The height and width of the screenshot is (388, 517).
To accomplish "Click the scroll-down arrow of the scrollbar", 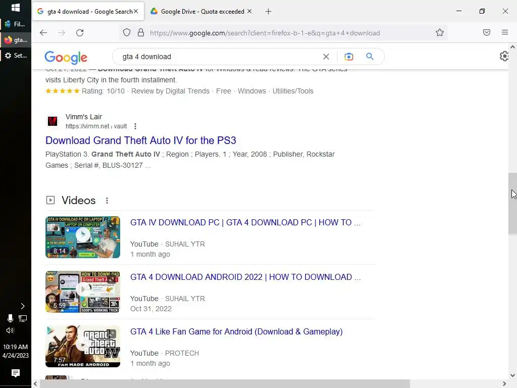I will (512, 375).
